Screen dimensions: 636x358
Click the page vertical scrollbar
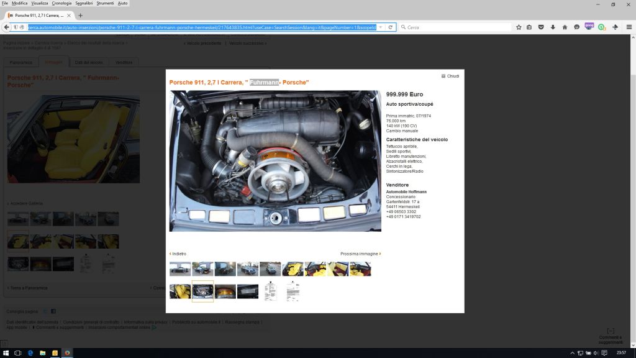[x=633, y=190]
